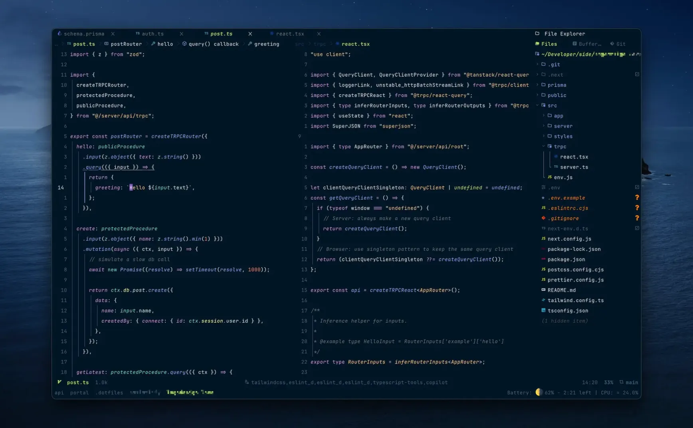This screenshot has height=428, width=693.
Task: Collapse the src folder
Action: pyautogui.click(x=537, y=105)
